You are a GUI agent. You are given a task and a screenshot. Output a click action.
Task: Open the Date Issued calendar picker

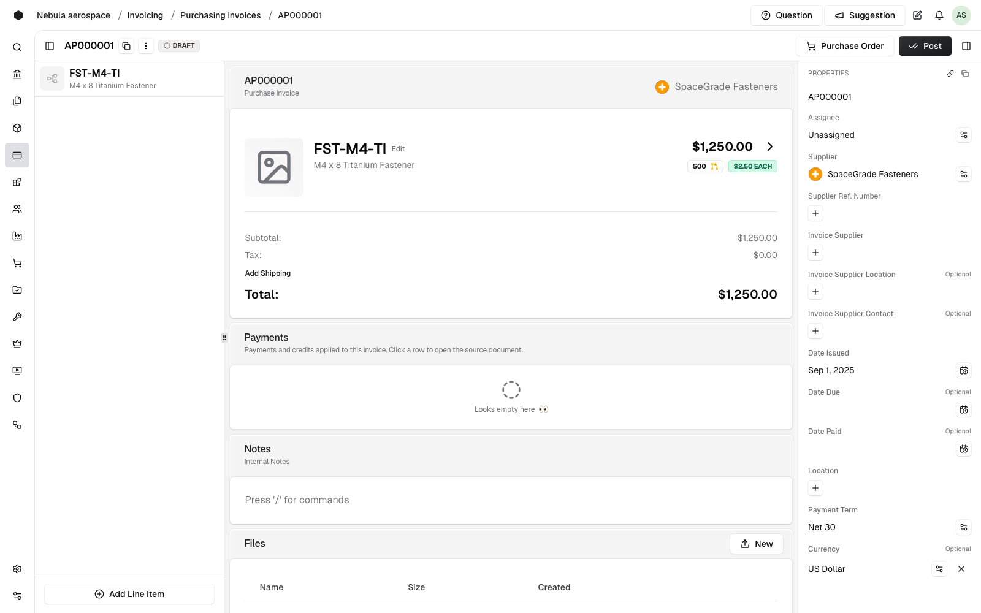[964, 370]
